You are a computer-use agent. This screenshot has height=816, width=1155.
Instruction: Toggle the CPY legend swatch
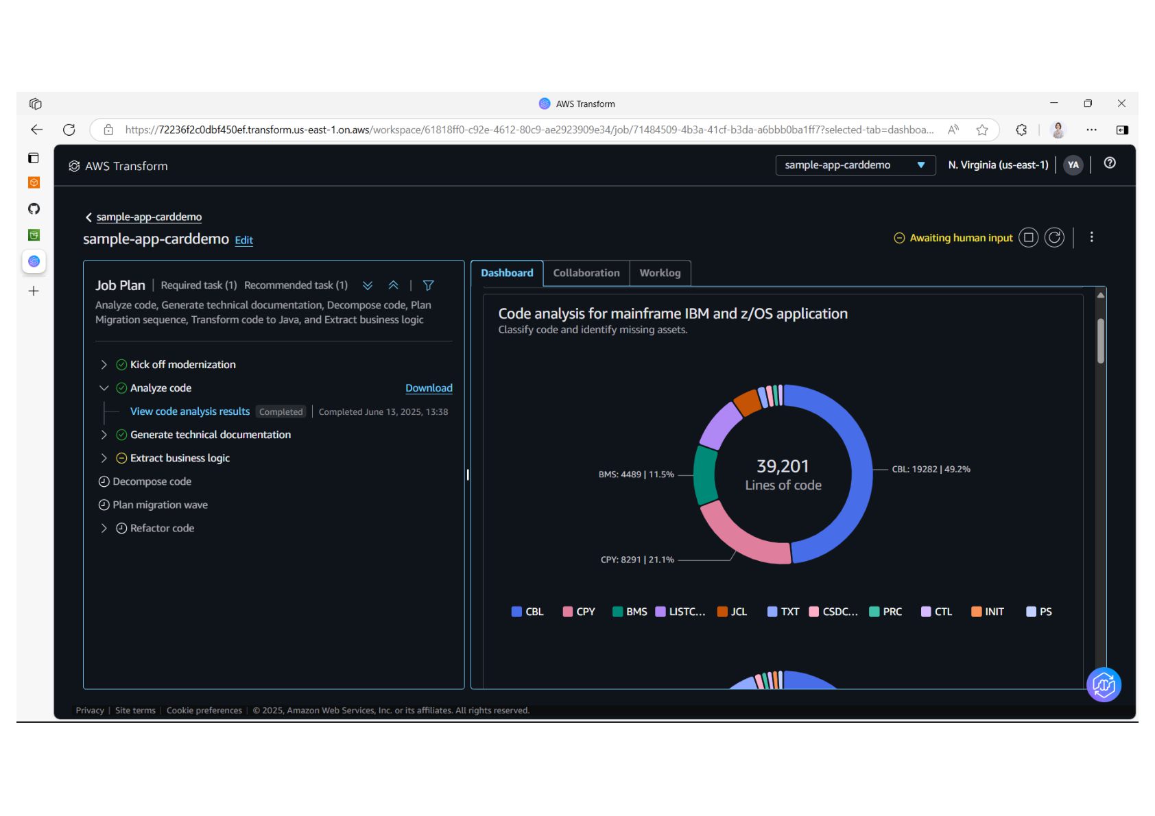point(567,612)
